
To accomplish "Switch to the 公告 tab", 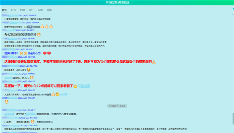I will pyautogui.click(x=13, y=10).
